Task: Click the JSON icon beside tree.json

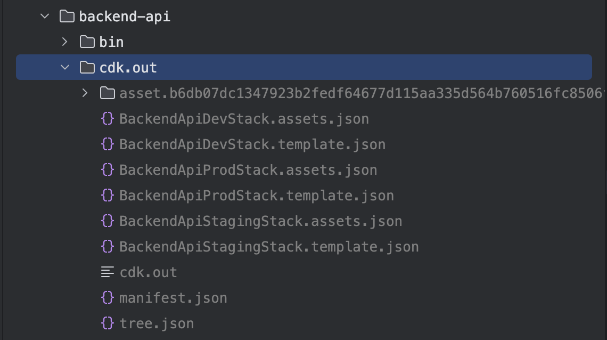Action: 108,323
